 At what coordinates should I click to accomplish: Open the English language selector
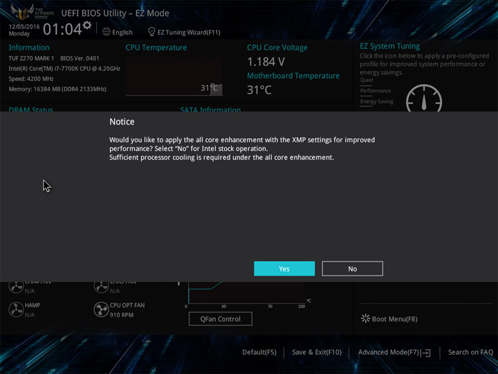click(x=118, y=32)
